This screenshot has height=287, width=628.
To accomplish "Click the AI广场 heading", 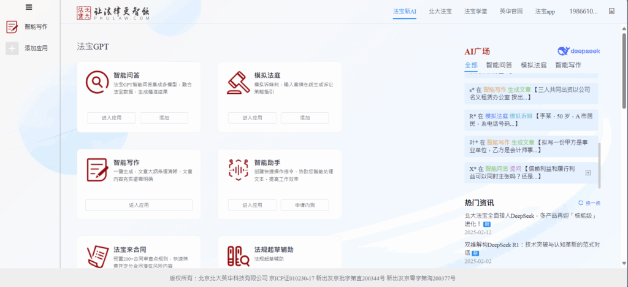I will point(477,52).
